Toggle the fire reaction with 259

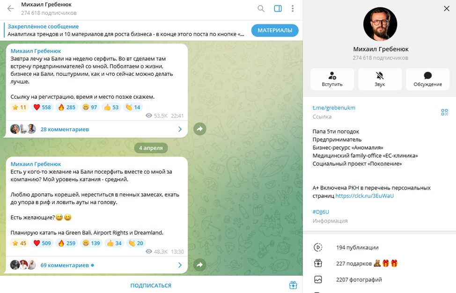67,243
